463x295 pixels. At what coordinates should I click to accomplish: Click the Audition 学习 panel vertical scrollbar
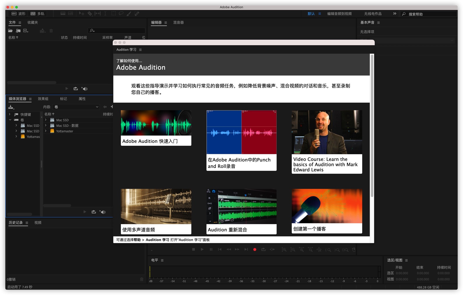coord(372,125)
